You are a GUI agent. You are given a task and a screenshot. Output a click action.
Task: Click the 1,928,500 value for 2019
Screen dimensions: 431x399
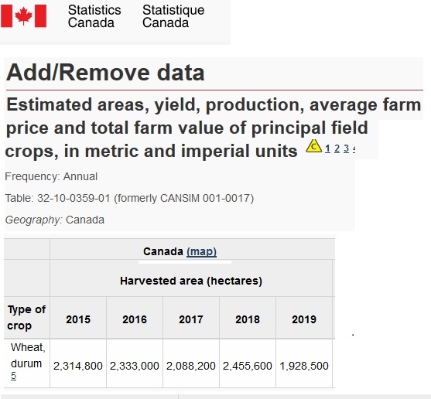304,366
